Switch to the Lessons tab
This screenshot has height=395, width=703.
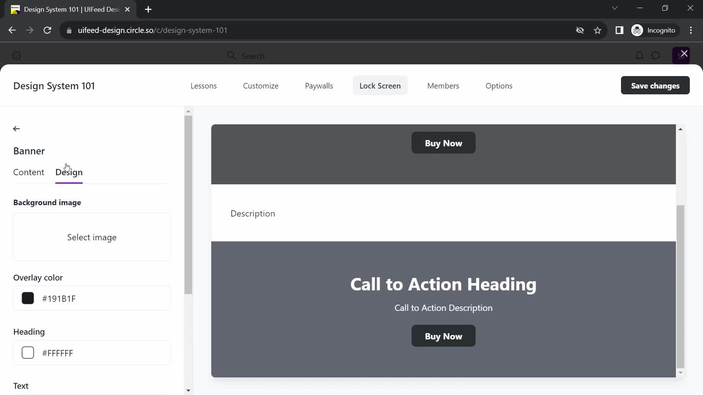click(203, 86)
